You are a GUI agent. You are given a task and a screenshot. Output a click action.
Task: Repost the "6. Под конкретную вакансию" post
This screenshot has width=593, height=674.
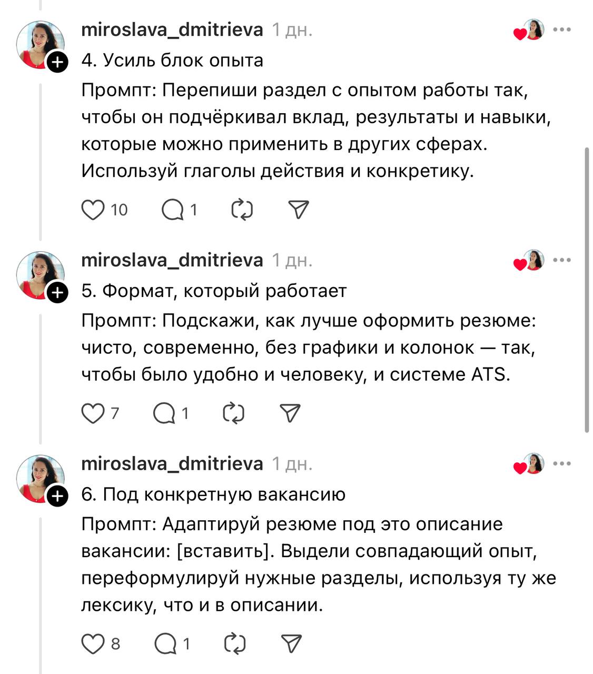click(x=234, y=643)
